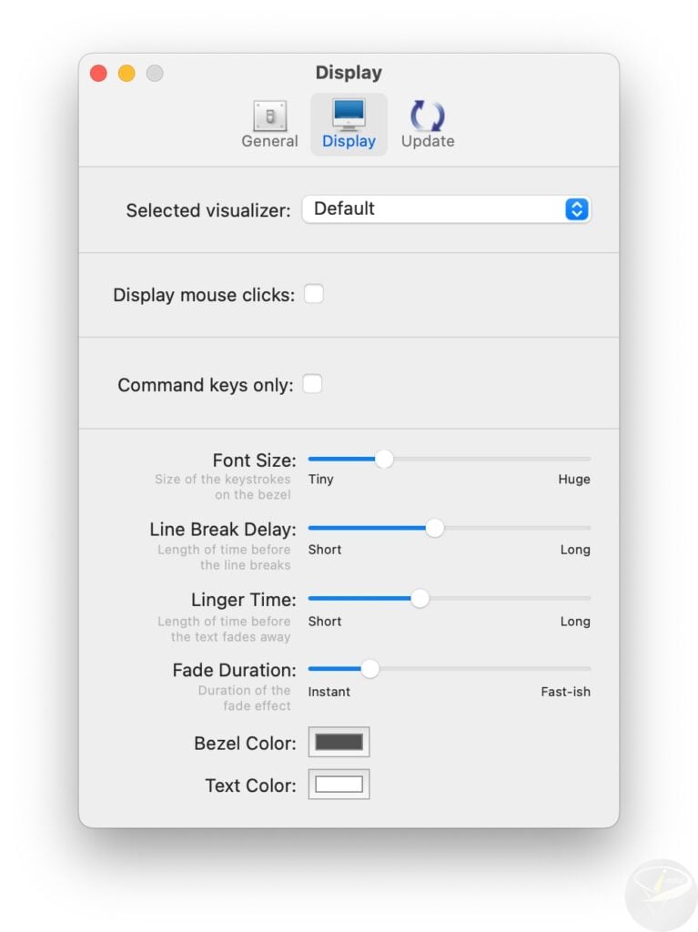698x932 pixels.
Task: Enable the Display mouse clicks checkbox
Action: pos(314,294)
